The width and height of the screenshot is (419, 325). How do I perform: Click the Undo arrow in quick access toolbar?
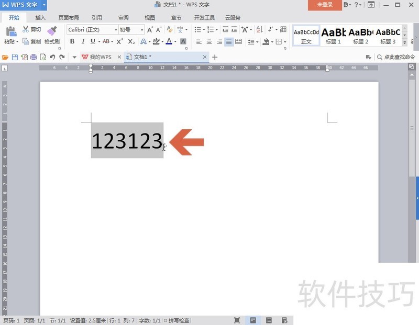coord(52,57)
